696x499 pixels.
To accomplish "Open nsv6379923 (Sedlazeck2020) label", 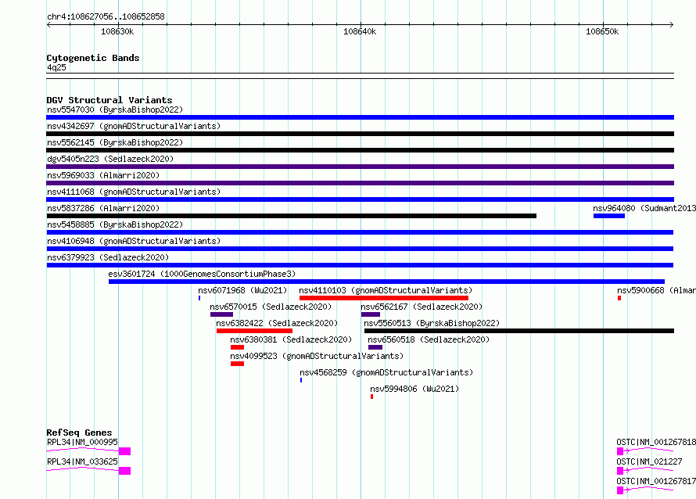I will 108,257.
